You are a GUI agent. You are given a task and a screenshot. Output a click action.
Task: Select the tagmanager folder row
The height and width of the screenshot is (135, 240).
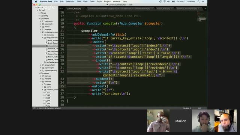pyautogui.click(x=45, y=68)
